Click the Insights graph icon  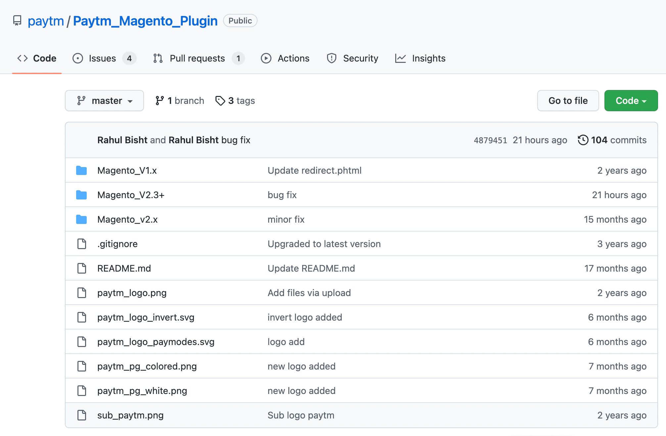[401, 58]
